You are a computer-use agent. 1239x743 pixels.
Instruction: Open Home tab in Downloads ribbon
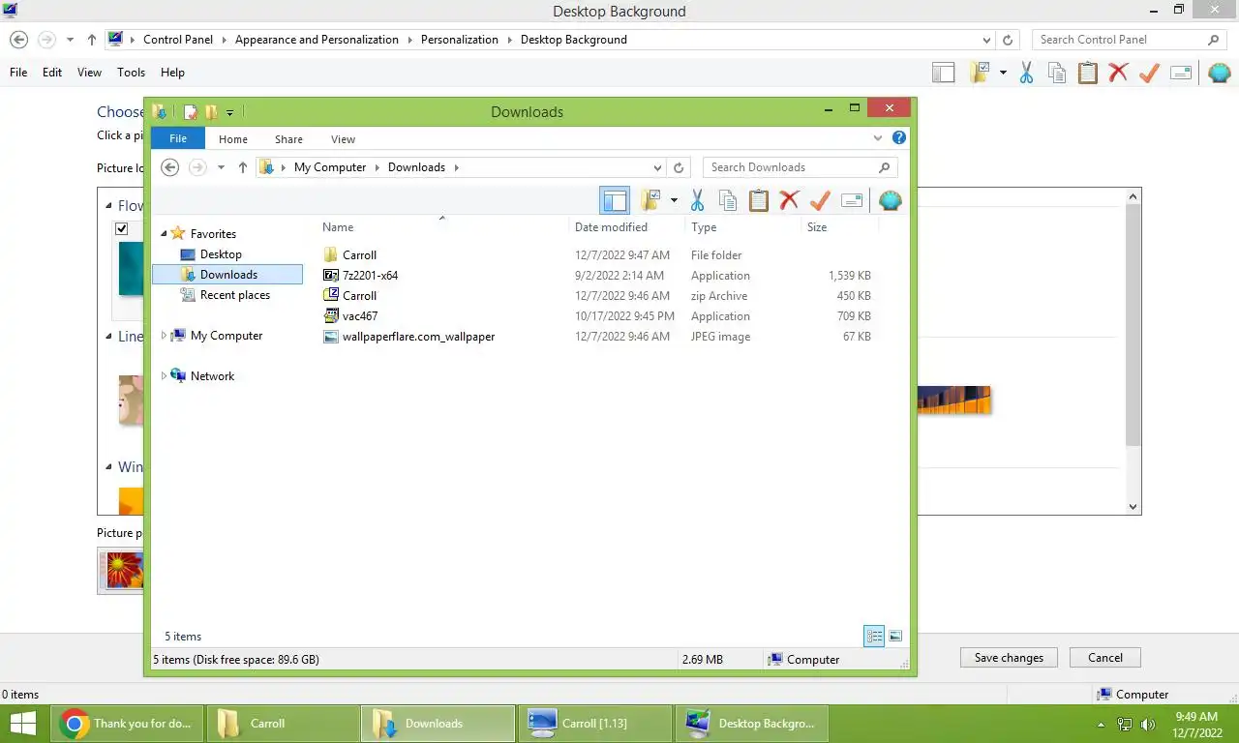tap(233, 139)
